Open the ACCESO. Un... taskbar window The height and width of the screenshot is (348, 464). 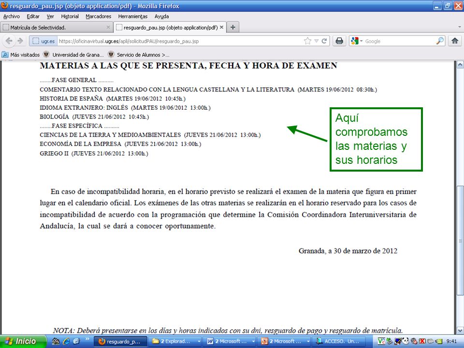[x=339, y=341]
